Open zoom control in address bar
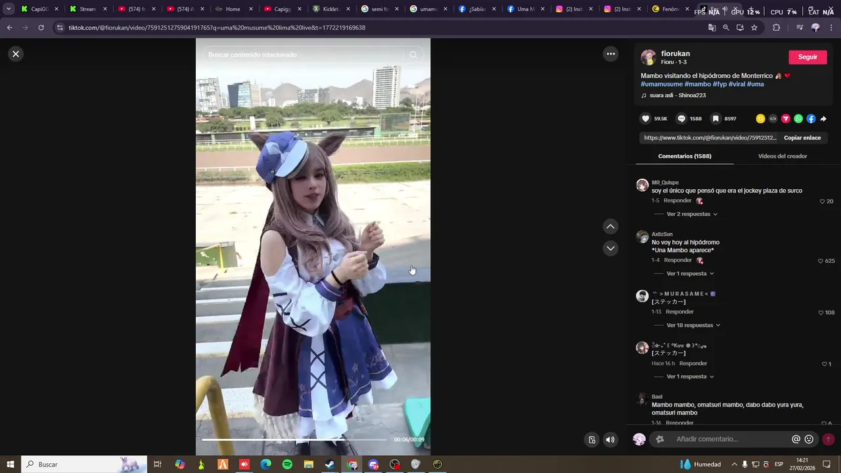841x473 pixels. point(726,28)
